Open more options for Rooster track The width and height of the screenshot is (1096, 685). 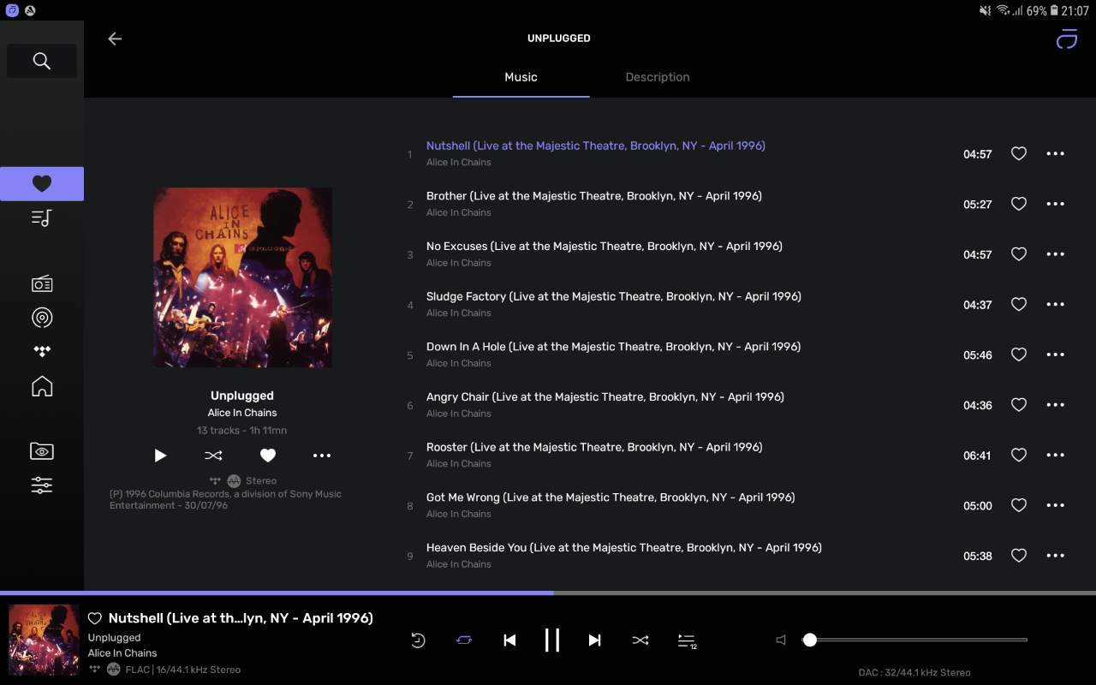(x=1055, y=456)
